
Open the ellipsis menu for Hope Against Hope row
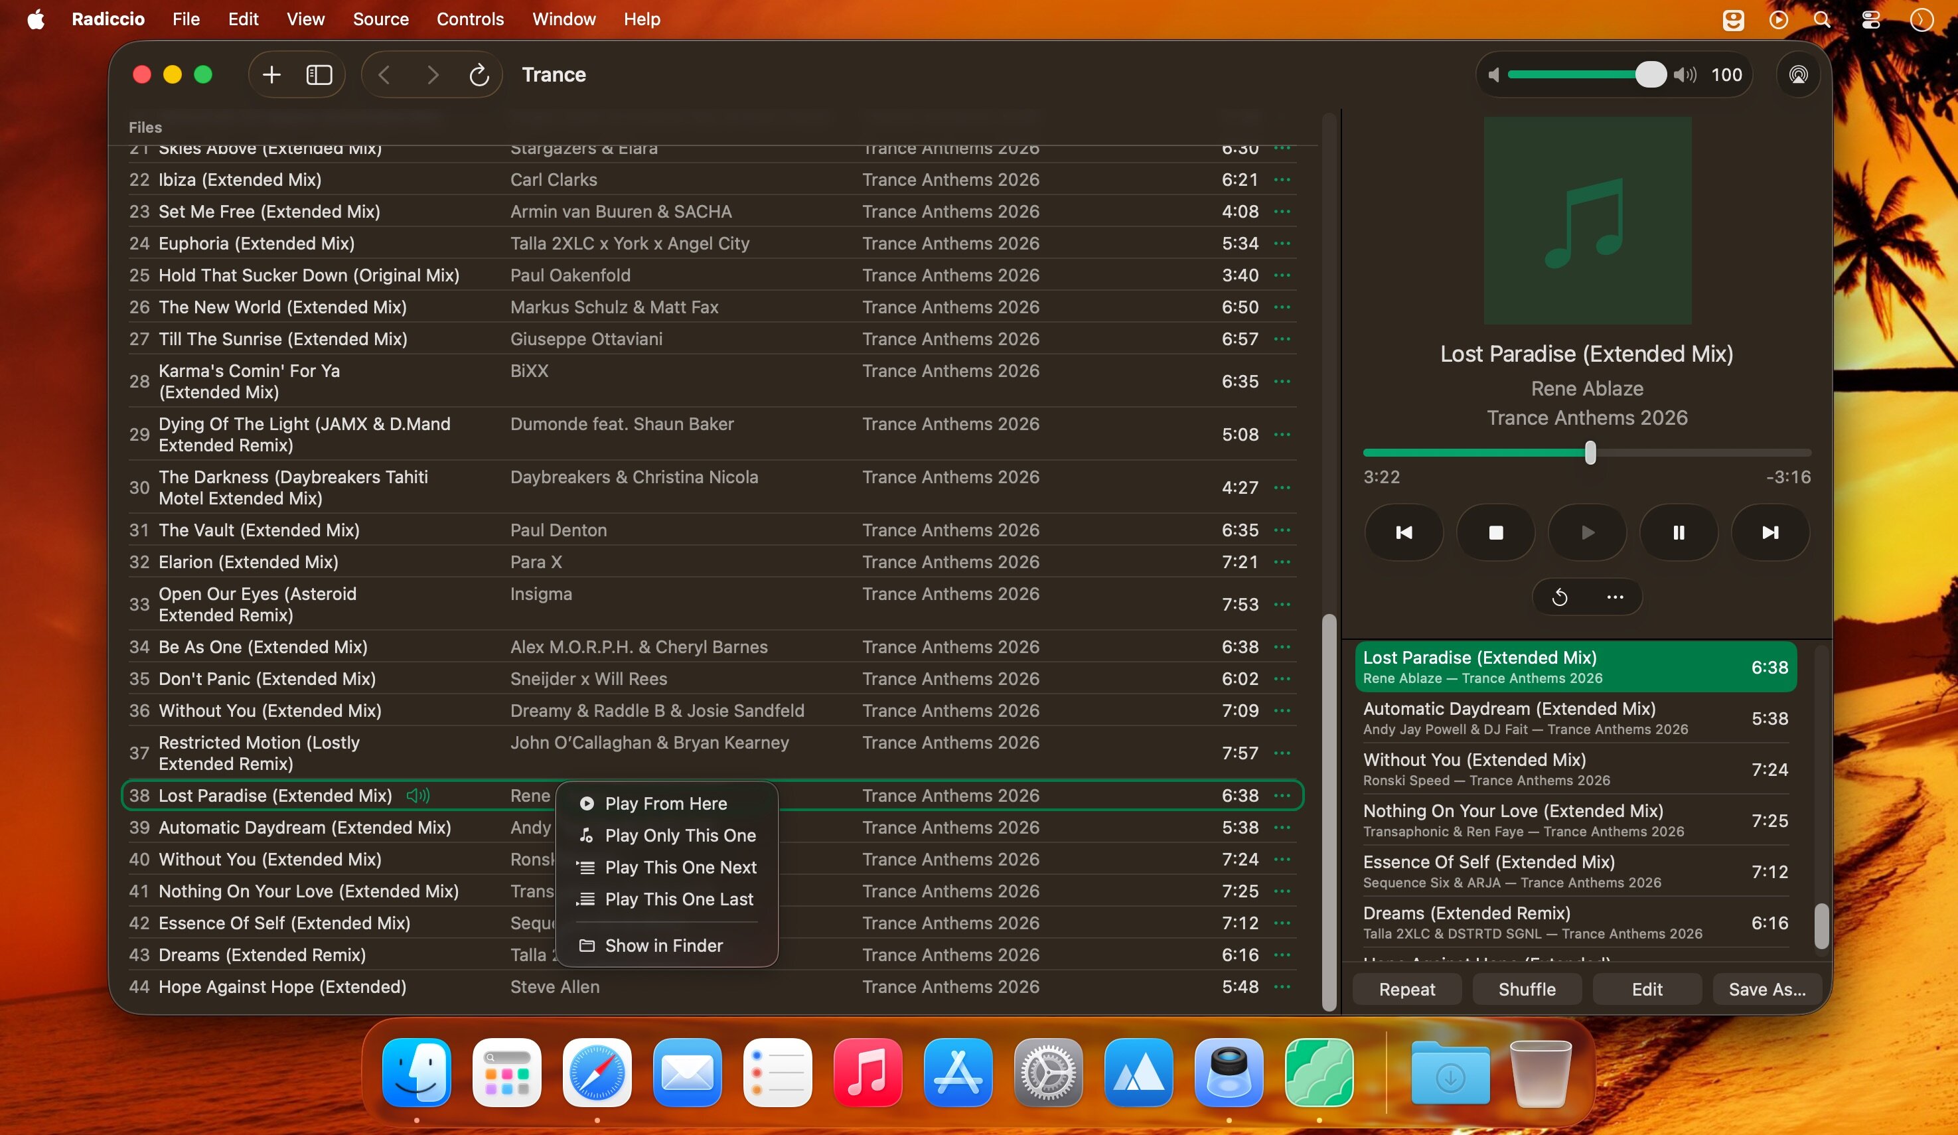(1282, 986)
